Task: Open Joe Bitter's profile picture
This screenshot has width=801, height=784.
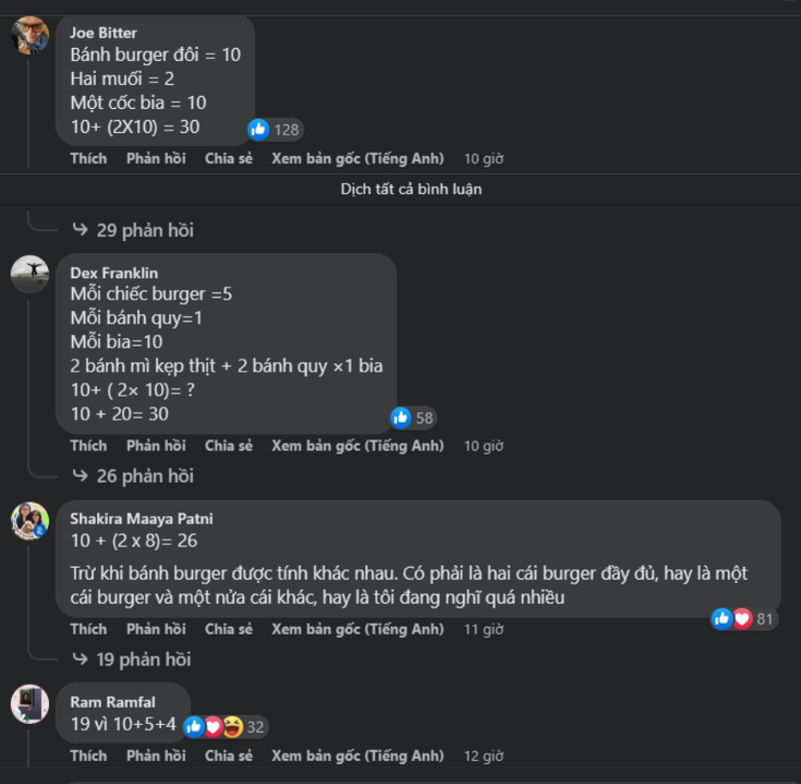Action: tap(30, 35)
